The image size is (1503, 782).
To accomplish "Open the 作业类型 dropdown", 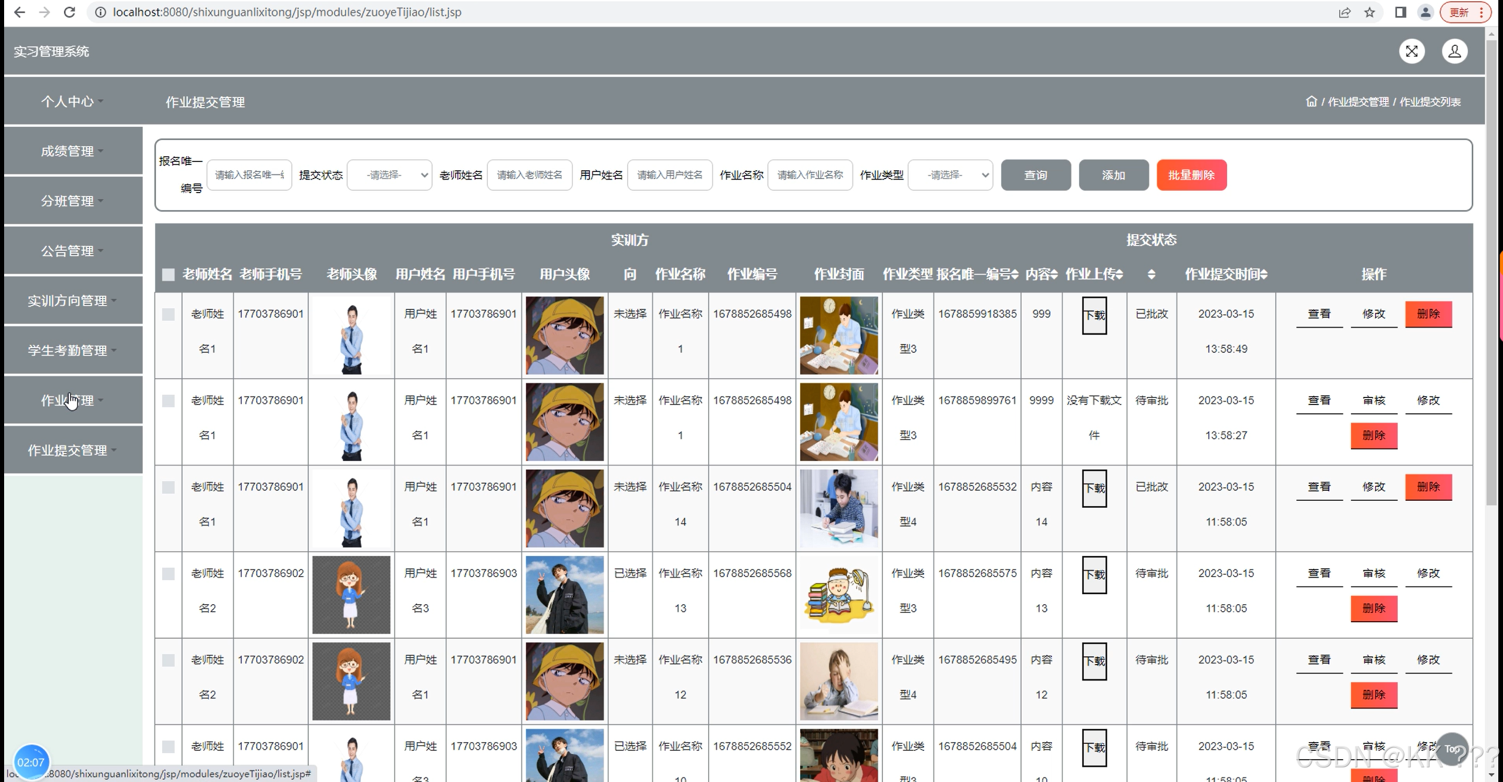I will click(950, 174).
